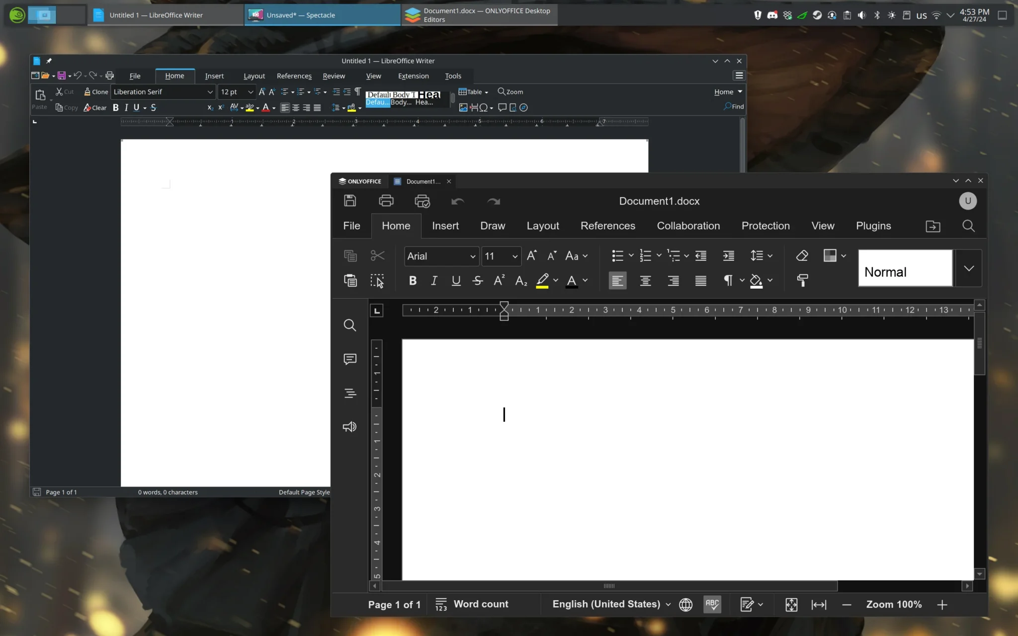Open the File tab in ONLYOFFICE
1018x636 pixels.
tap(351, 226)
